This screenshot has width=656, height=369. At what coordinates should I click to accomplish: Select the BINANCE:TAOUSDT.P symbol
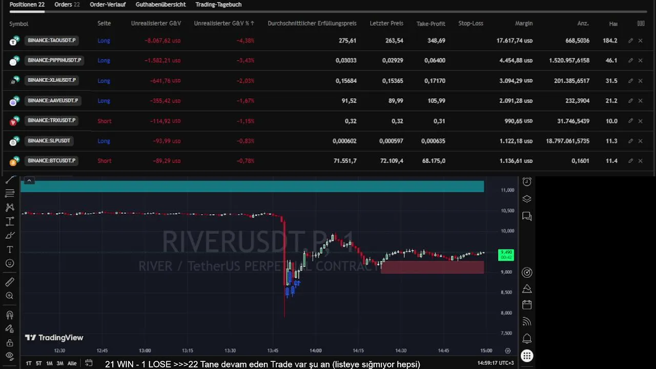[52, 40]
